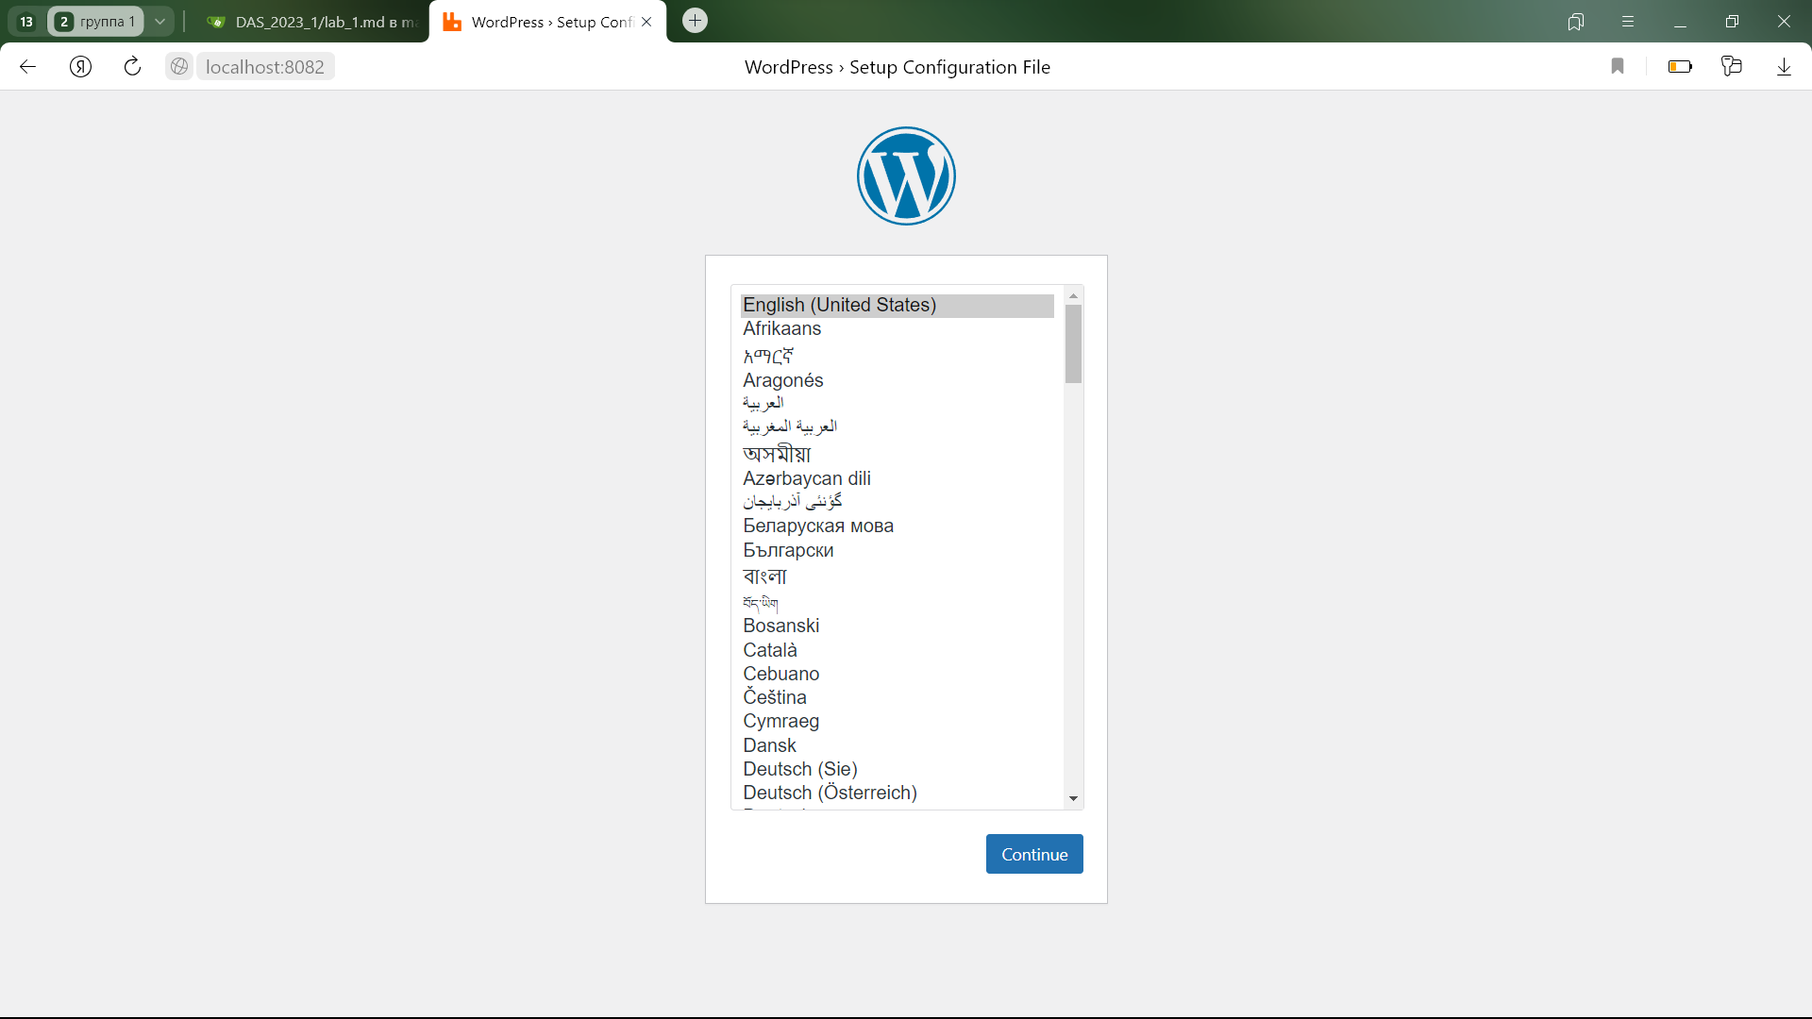Select Dansk in the language list
The width and height of the screenshot is (1812, 1019).
[897, 745]
